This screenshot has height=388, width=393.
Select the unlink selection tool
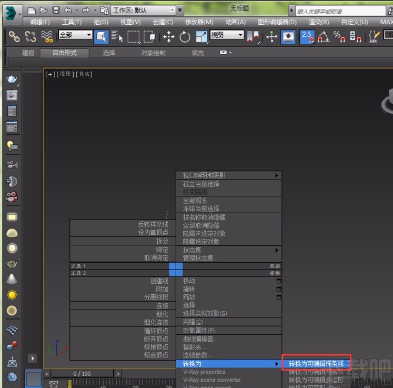pos(31,37)
